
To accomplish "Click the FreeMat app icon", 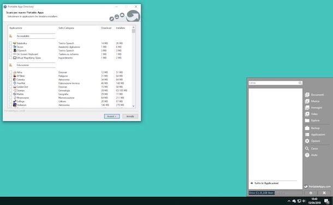I will click(x=15, y=83).
